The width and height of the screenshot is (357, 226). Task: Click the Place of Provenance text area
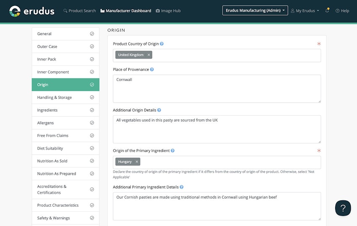point(217,89)
